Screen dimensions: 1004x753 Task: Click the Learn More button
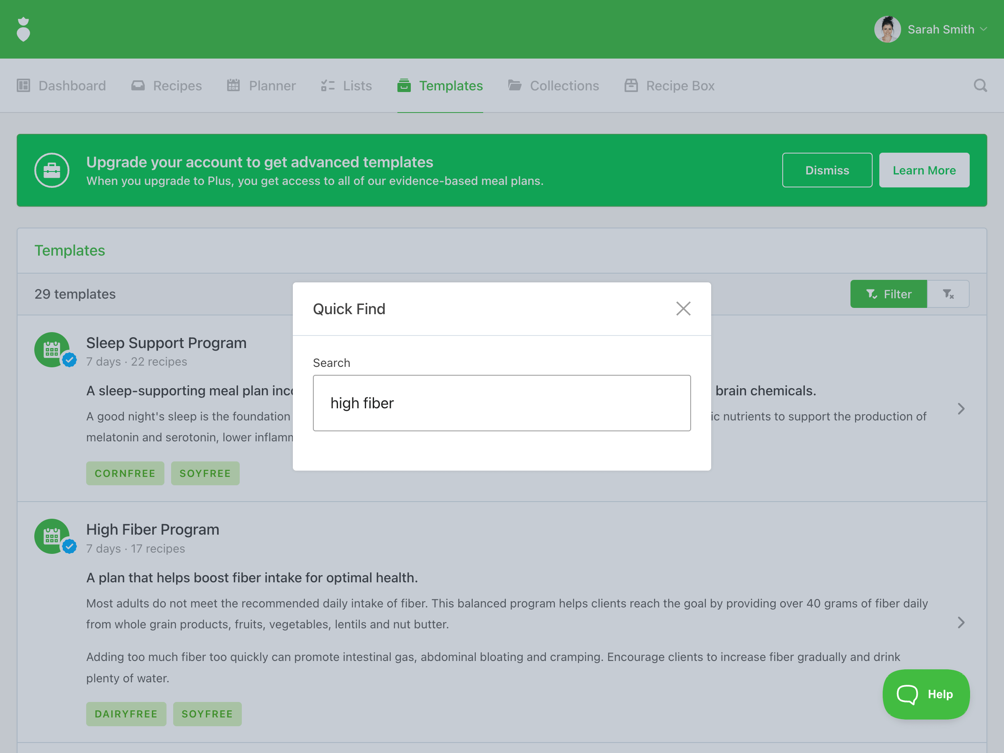[924, 170]
